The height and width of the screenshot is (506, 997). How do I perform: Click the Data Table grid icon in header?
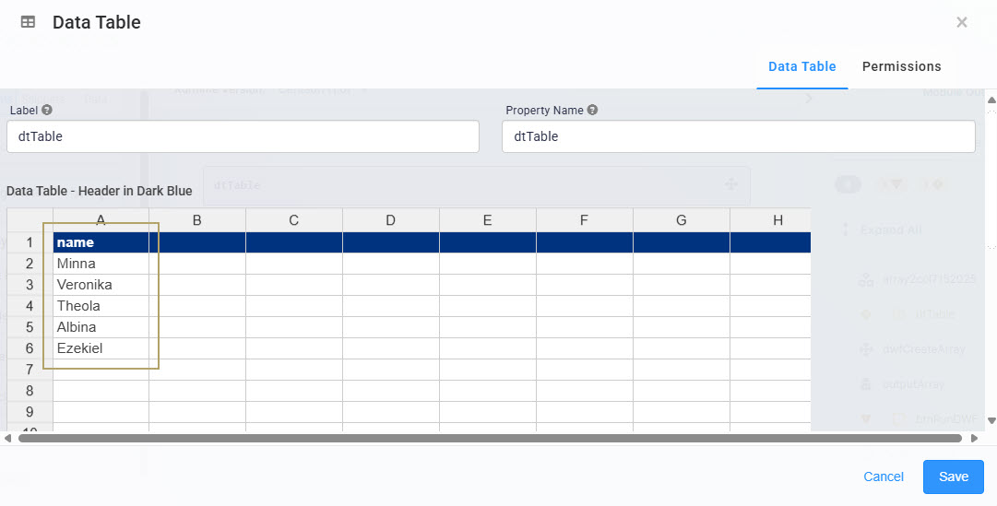[28, 22]
